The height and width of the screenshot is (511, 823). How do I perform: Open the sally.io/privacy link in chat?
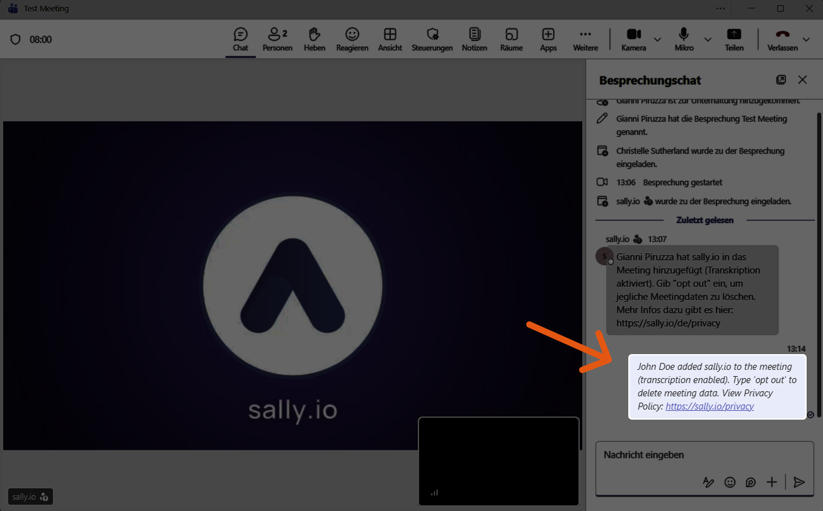click(710, 406)
